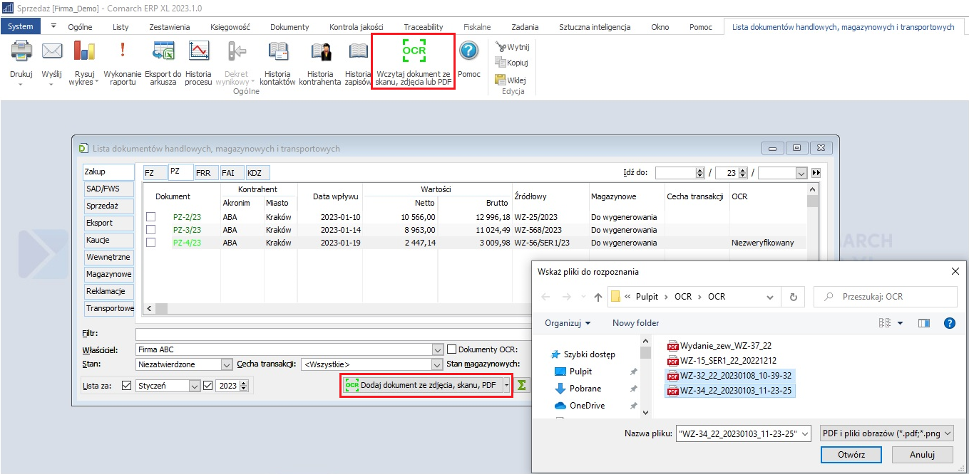
Task: Click Eksport do arkusza icon
Action: click(x=163, y=51)
